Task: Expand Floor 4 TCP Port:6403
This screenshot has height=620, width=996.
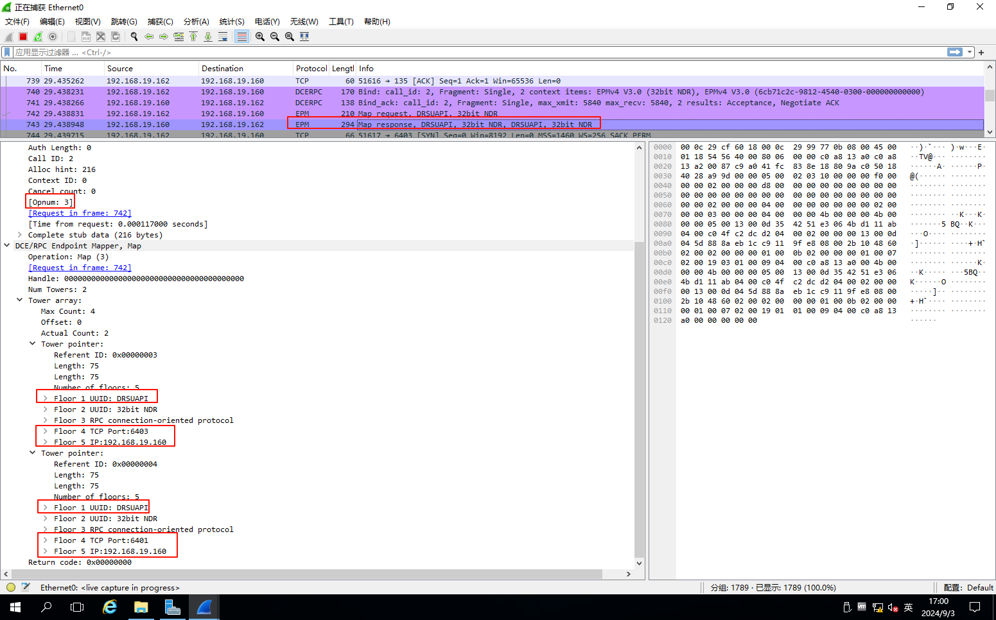Action: (46, 431)
